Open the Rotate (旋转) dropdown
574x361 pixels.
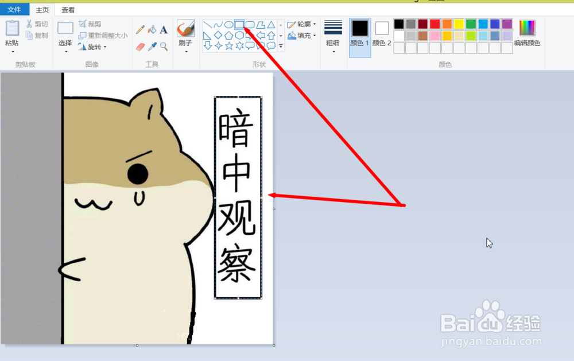click(x=92, y=47)
